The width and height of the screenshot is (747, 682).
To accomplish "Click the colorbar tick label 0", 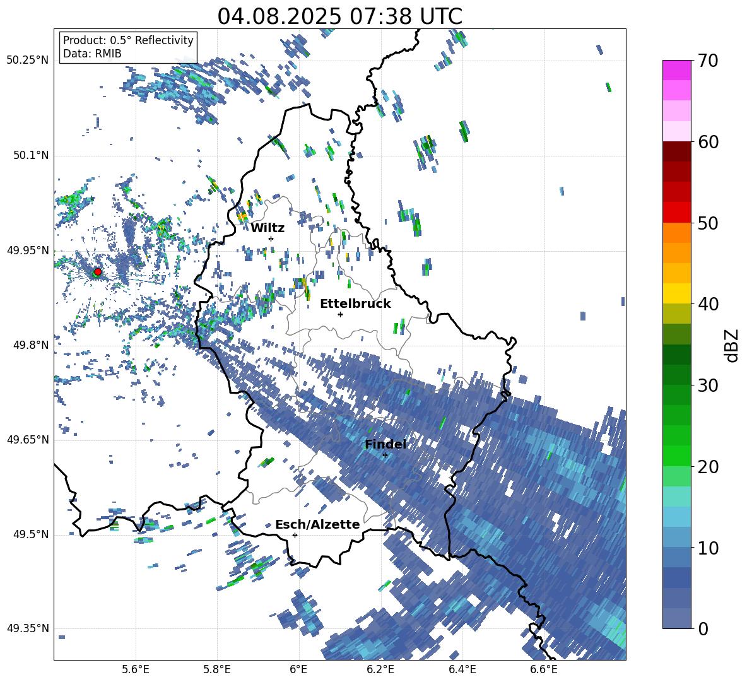I will click(703, 628).
